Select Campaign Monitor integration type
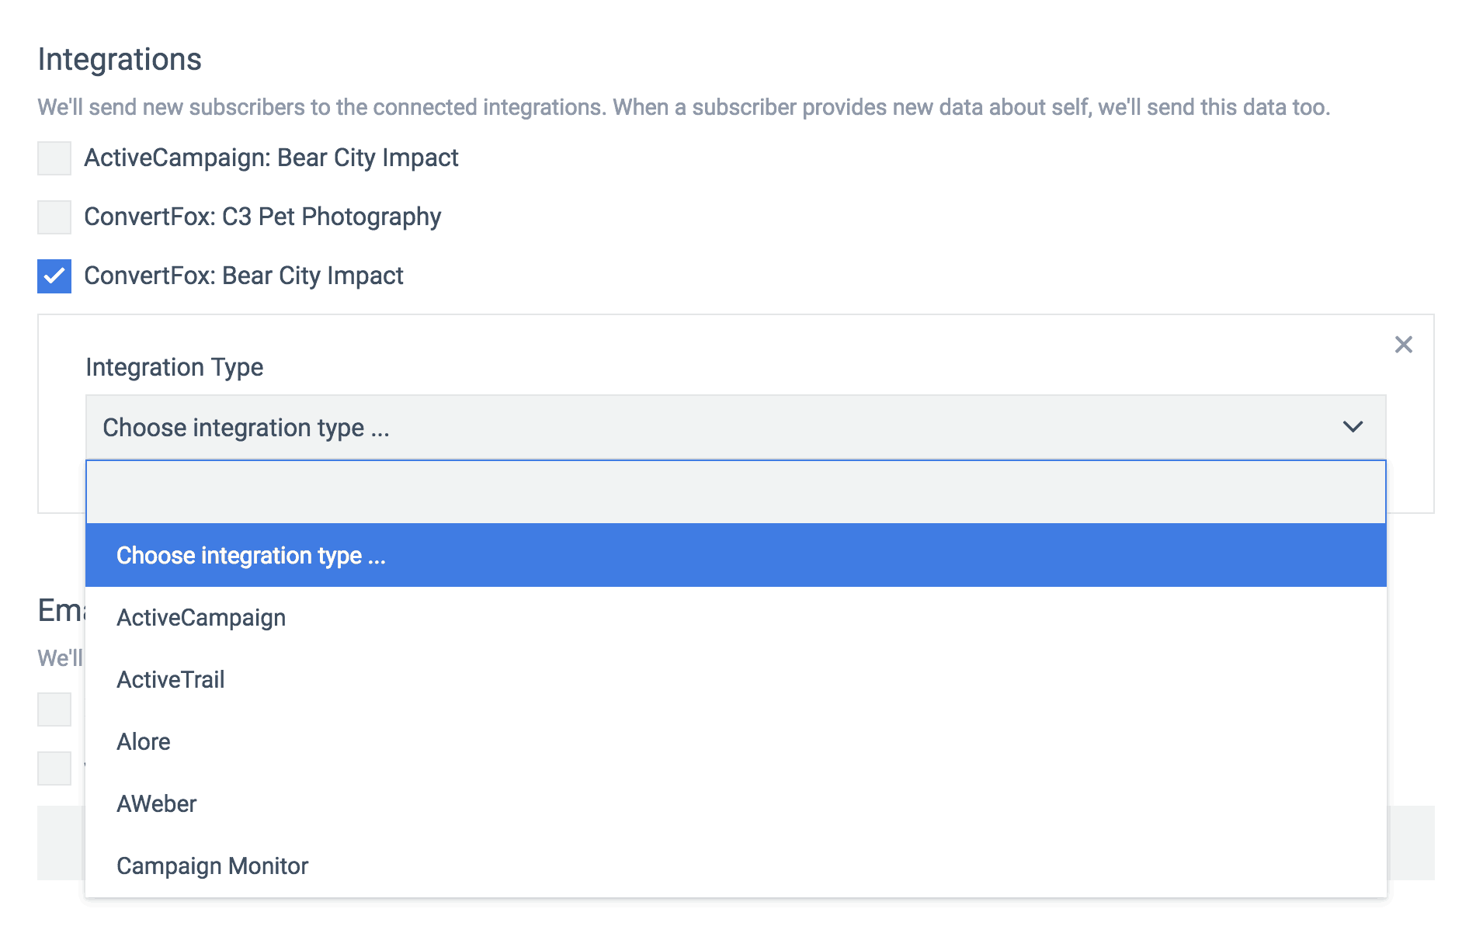 [x=212, y=866]
